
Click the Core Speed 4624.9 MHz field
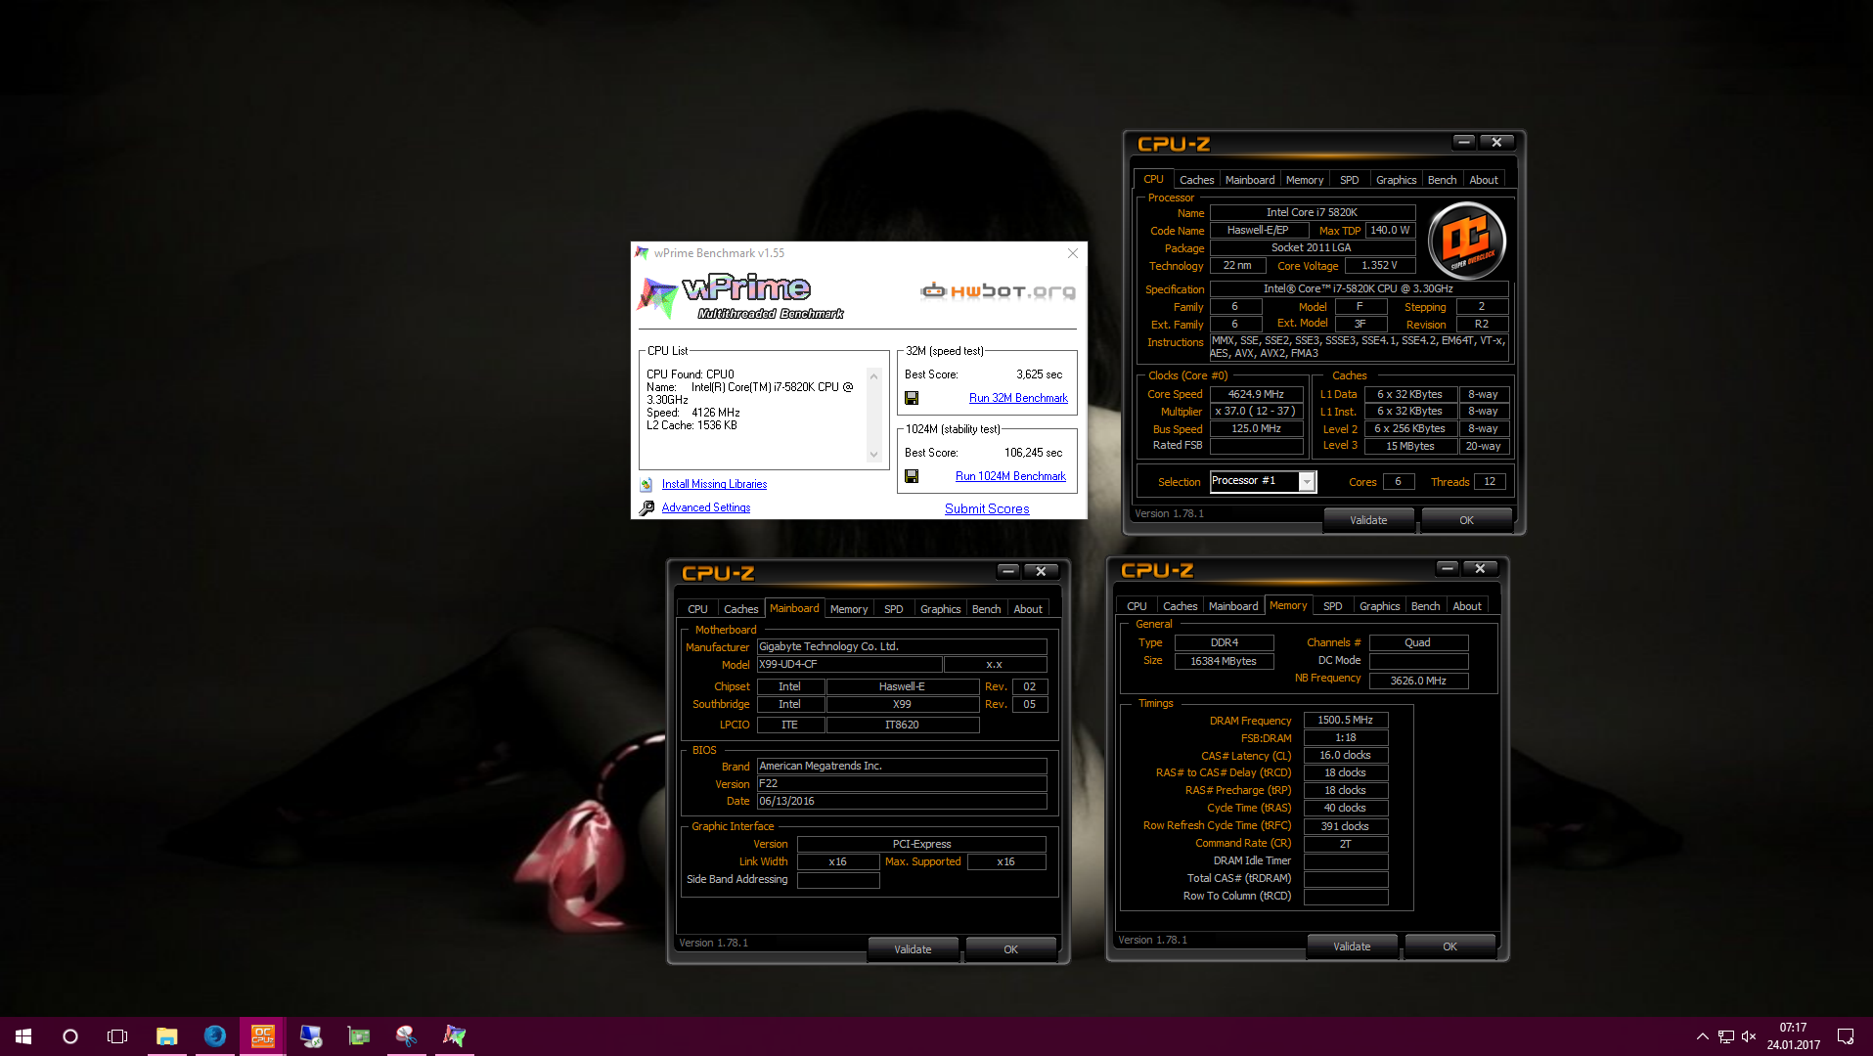click(1256, 394)
